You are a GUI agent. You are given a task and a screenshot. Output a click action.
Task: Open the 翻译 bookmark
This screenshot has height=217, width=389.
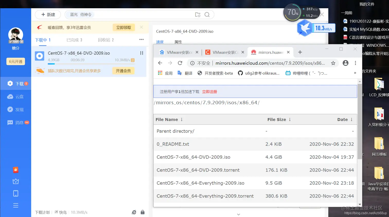(185, 73)
